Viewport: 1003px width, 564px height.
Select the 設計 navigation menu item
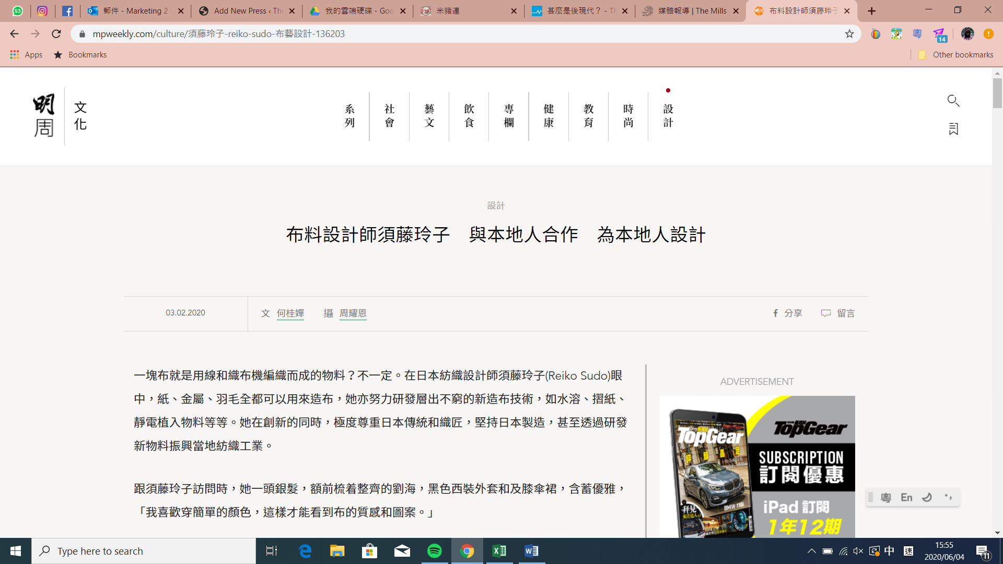(668, 115)
